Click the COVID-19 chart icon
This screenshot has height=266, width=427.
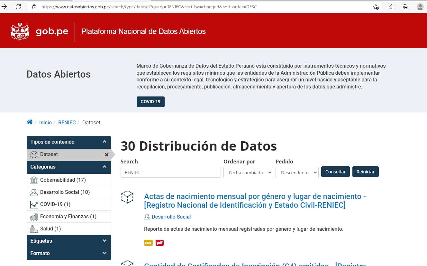pos(34,204)
